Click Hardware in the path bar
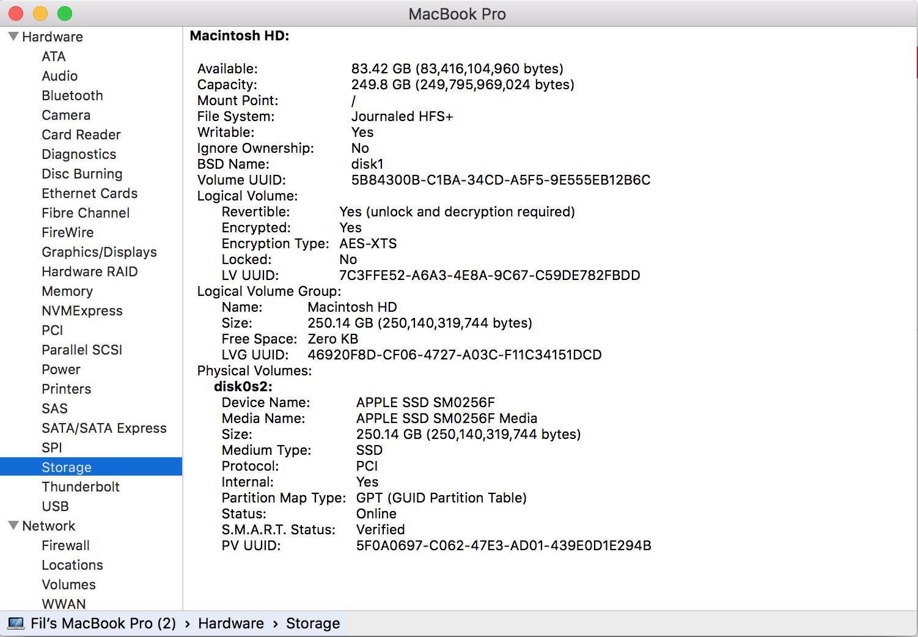Screen dimensions: 918x637 [231, 624]
